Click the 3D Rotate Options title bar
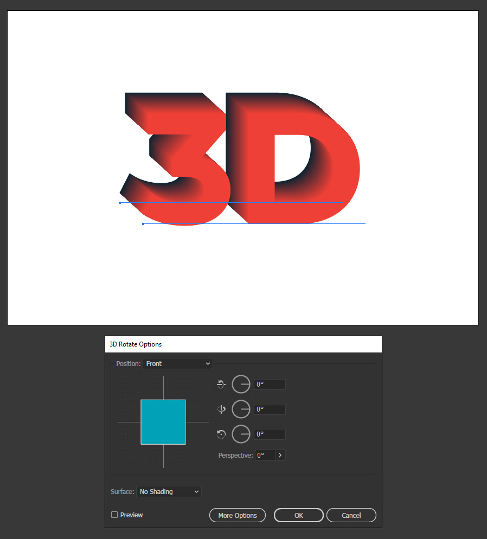The image size is (487, 539). [x=243, y=344]
